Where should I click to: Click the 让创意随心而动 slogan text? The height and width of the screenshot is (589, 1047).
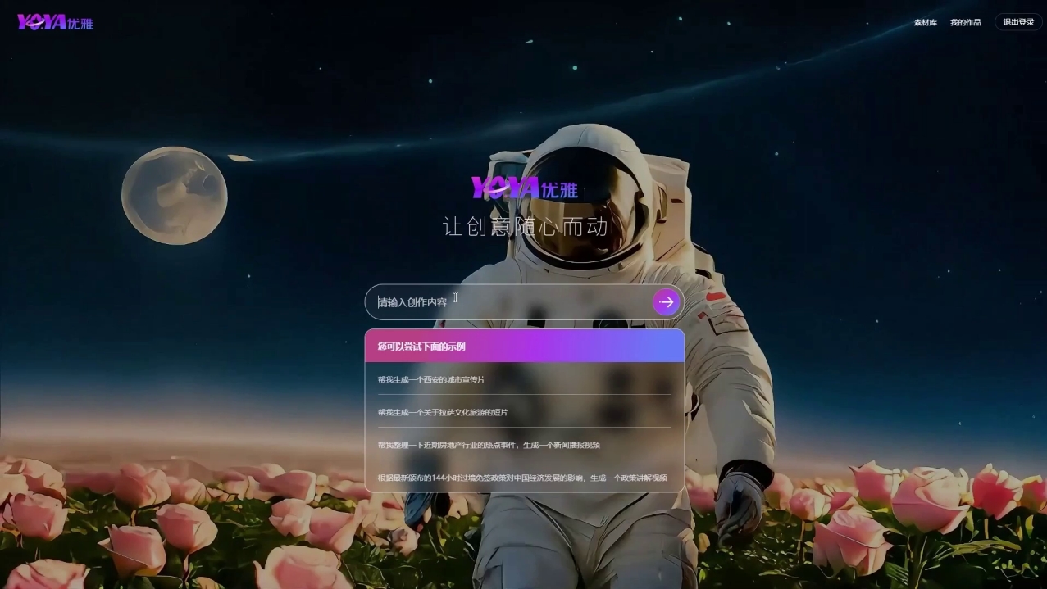[x=525, y=227]
